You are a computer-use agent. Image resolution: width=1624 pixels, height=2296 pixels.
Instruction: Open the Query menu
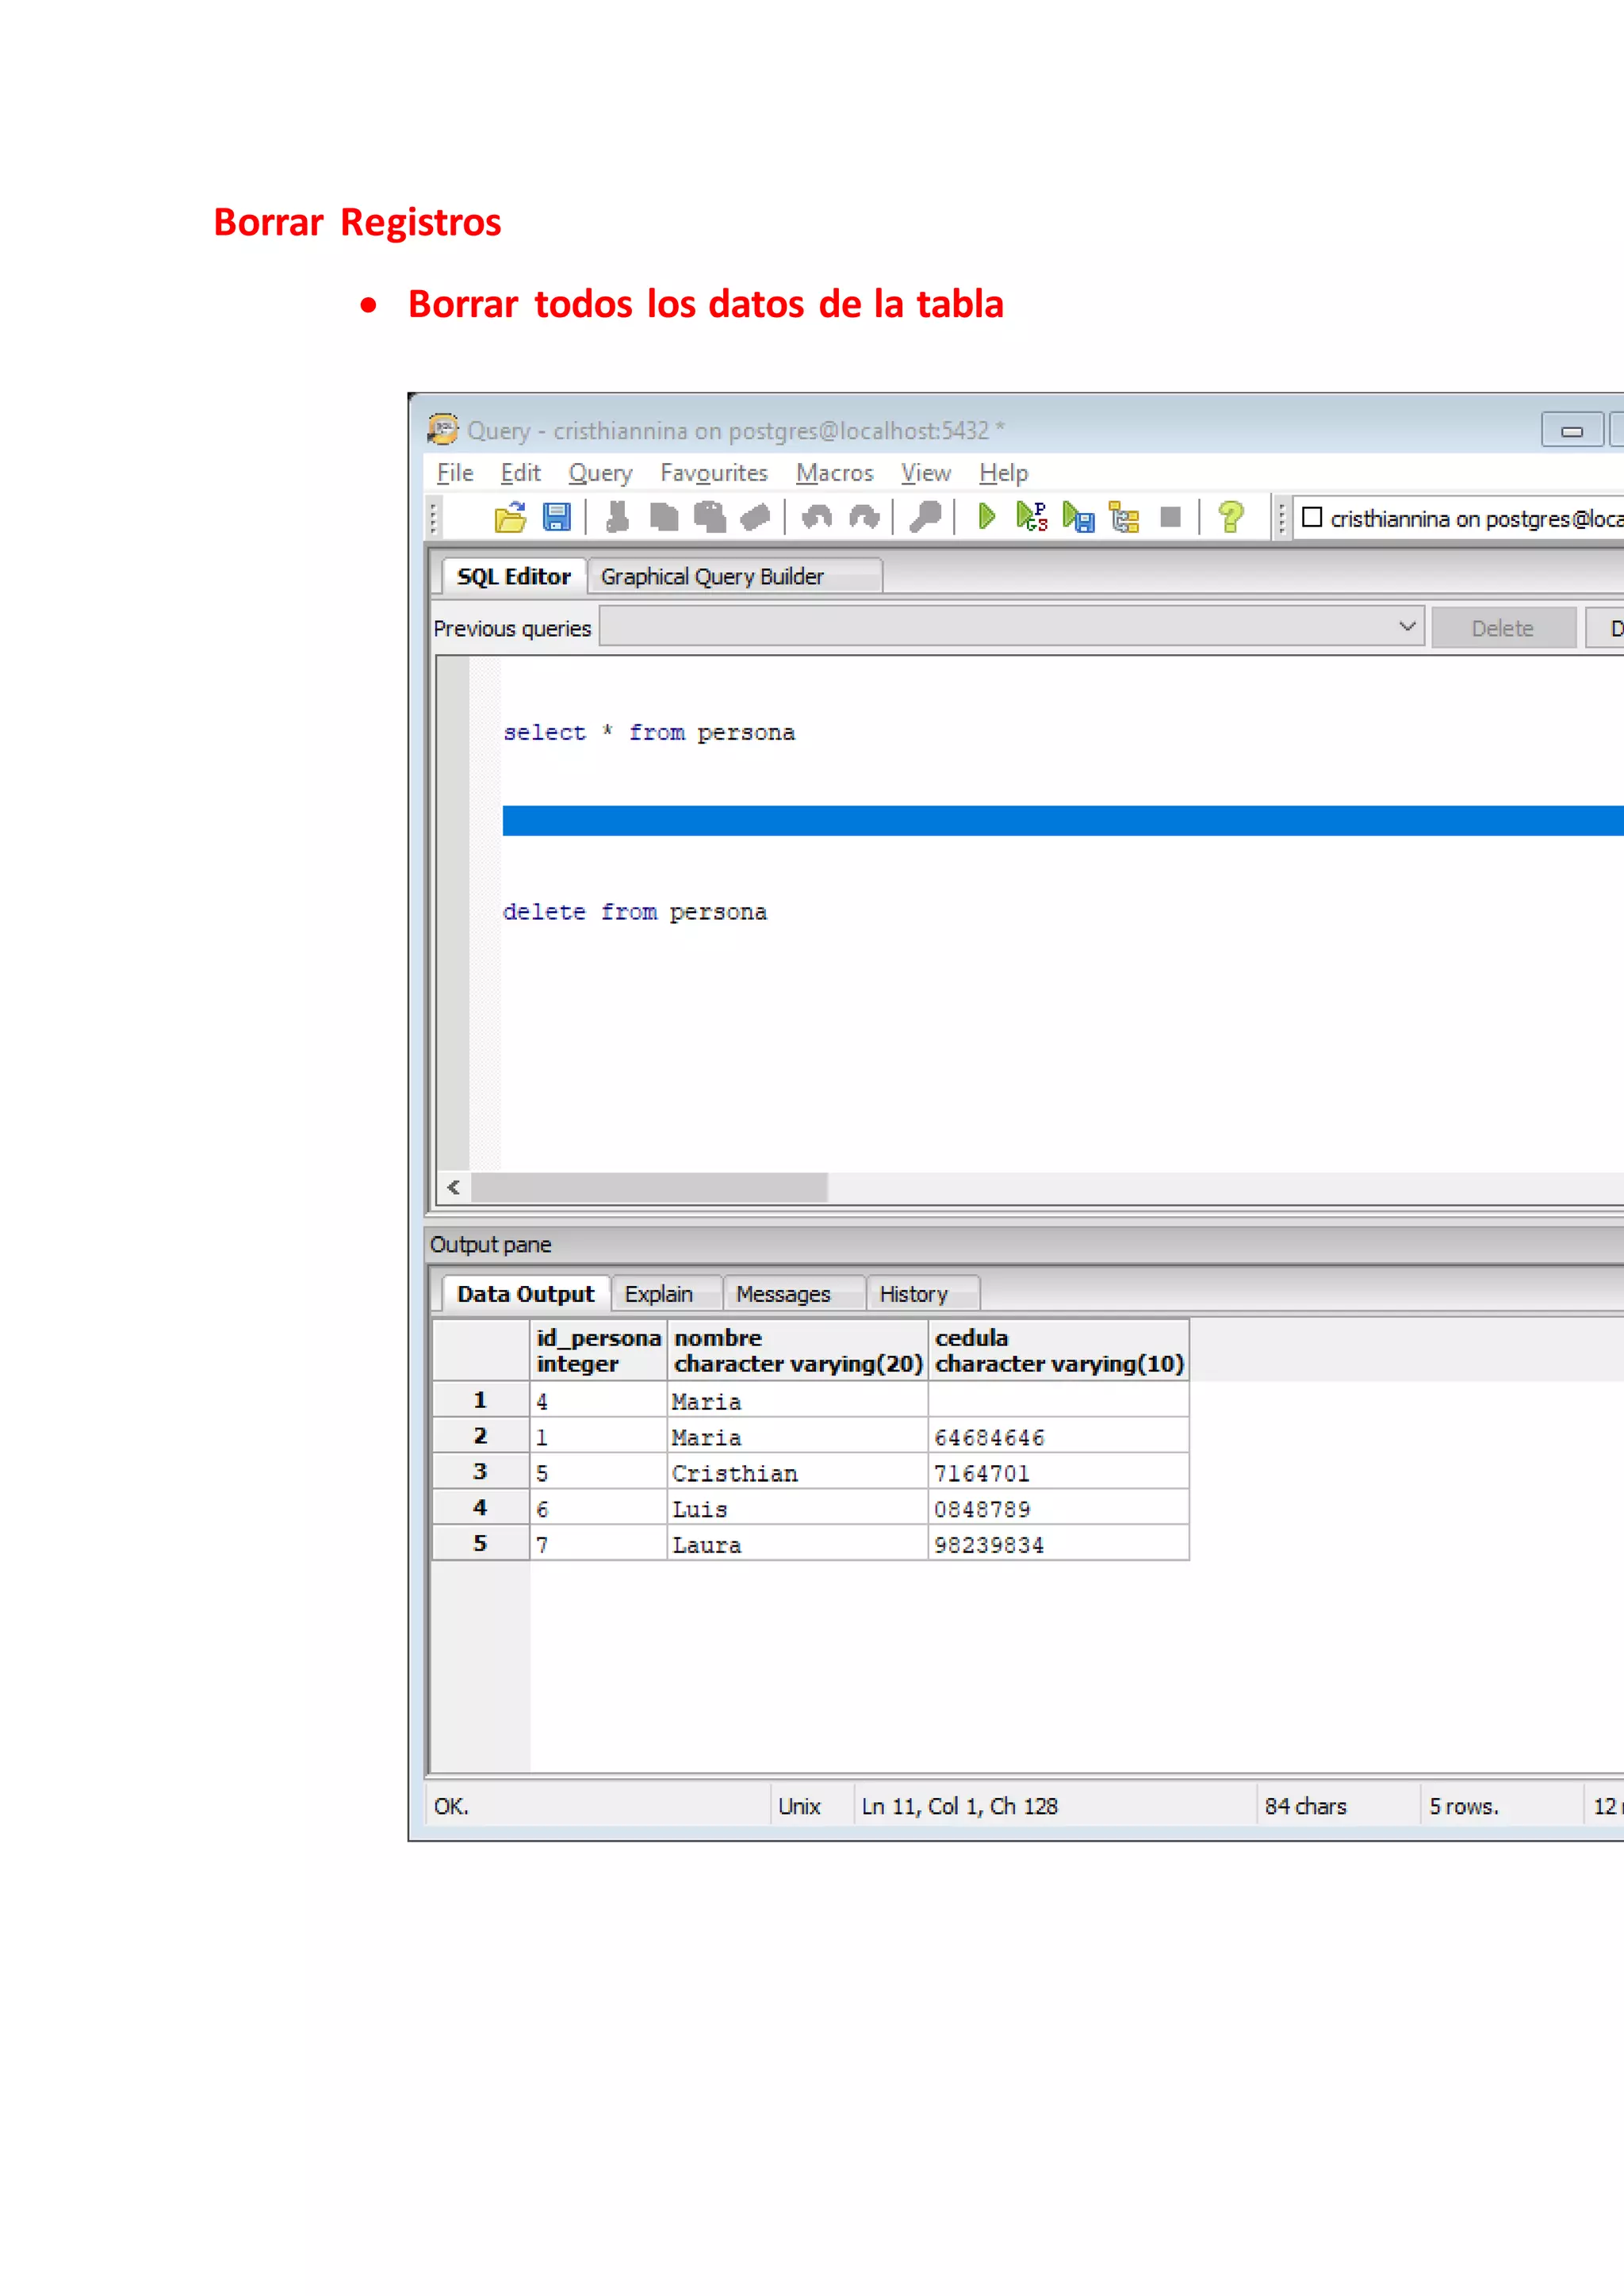click(x=600, y=473)
